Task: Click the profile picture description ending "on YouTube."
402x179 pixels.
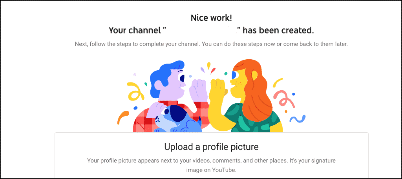Action: click(x=211, y=165)
